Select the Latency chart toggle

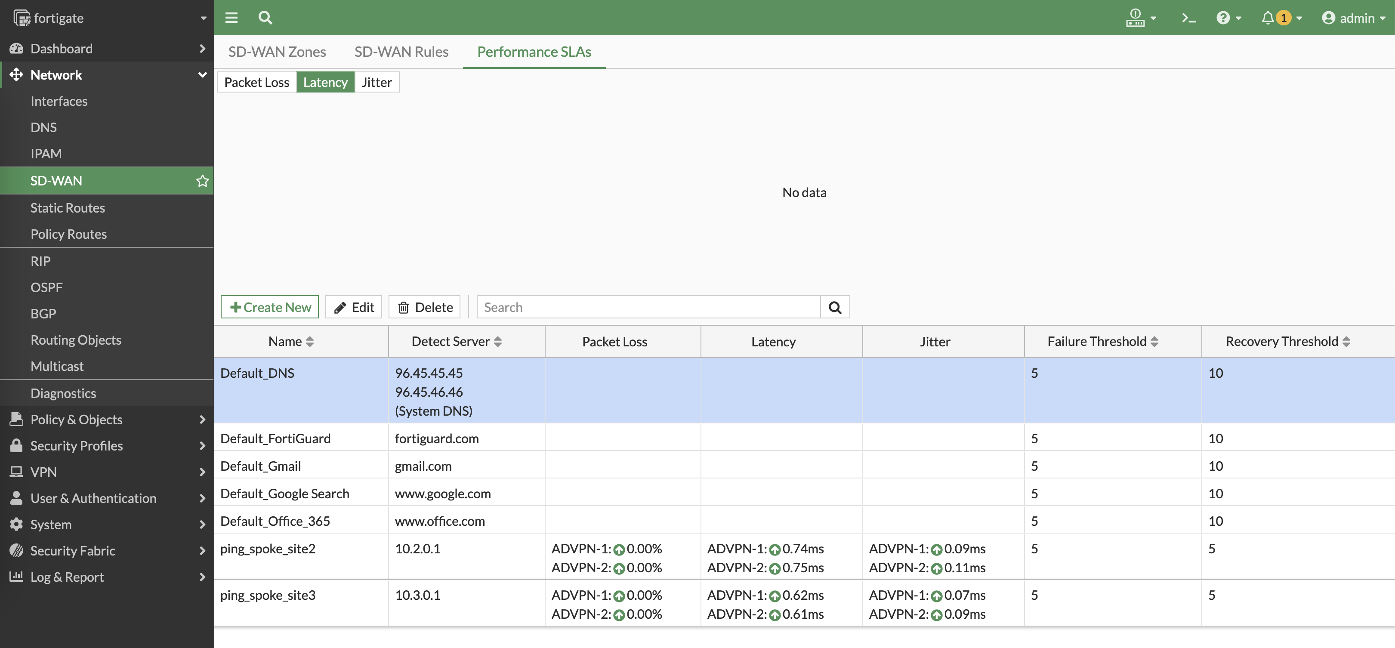coord(325,82)
